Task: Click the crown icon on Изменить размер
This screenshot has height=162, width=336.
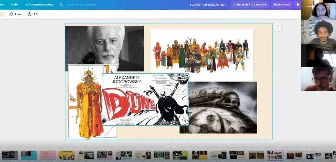Action: tap(27, 4)
